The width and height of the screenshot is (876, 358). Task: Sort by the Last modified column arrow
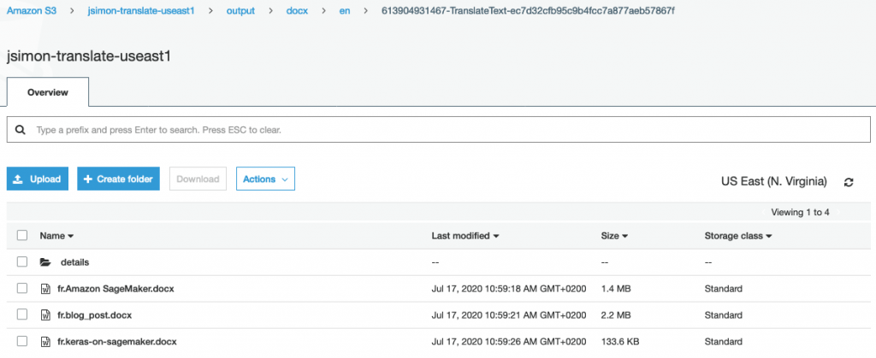point(496,237)
